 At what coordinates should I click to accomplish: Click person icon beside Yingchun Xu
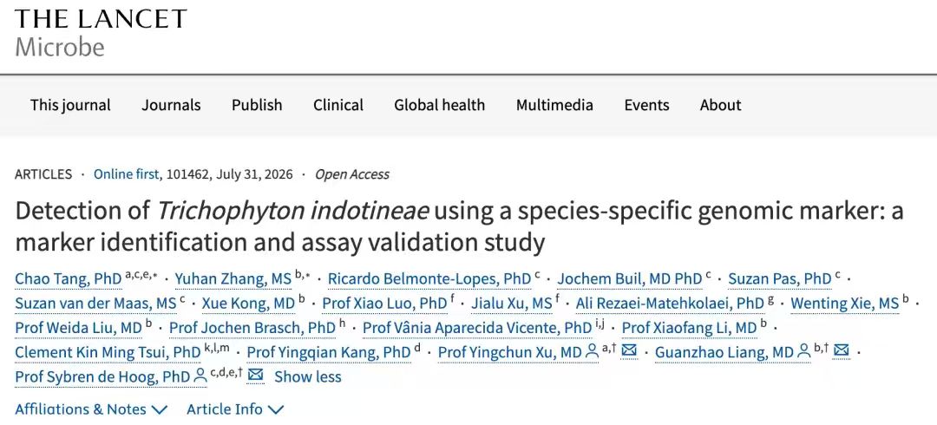tap(593, 352)
